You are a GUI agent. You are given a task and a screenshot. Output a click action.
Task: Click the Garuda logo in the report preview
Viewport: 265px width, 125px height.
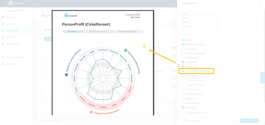tap(71, 16)
